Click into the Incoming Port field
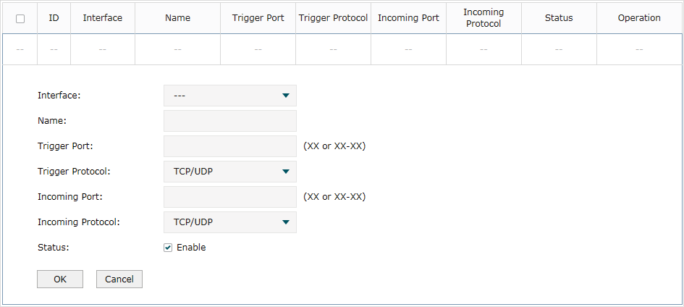 click(230, 197)
